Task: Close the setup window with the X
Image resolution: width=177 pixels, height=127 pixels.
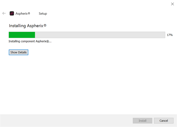Action: click(172, 4)
